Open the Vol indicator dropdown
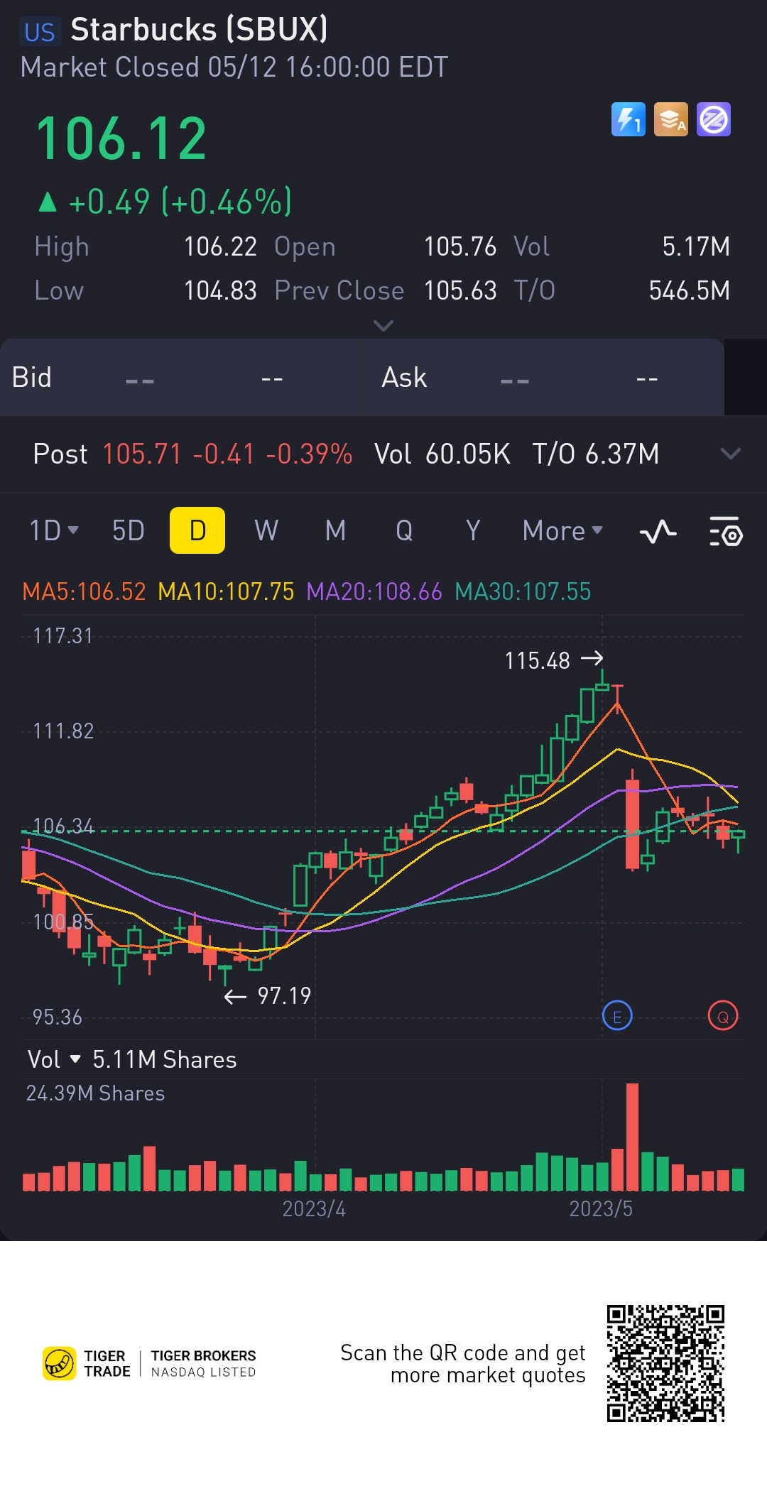Image resolution: width=767 pixels, height=1486 pixels. (54, 1059)
